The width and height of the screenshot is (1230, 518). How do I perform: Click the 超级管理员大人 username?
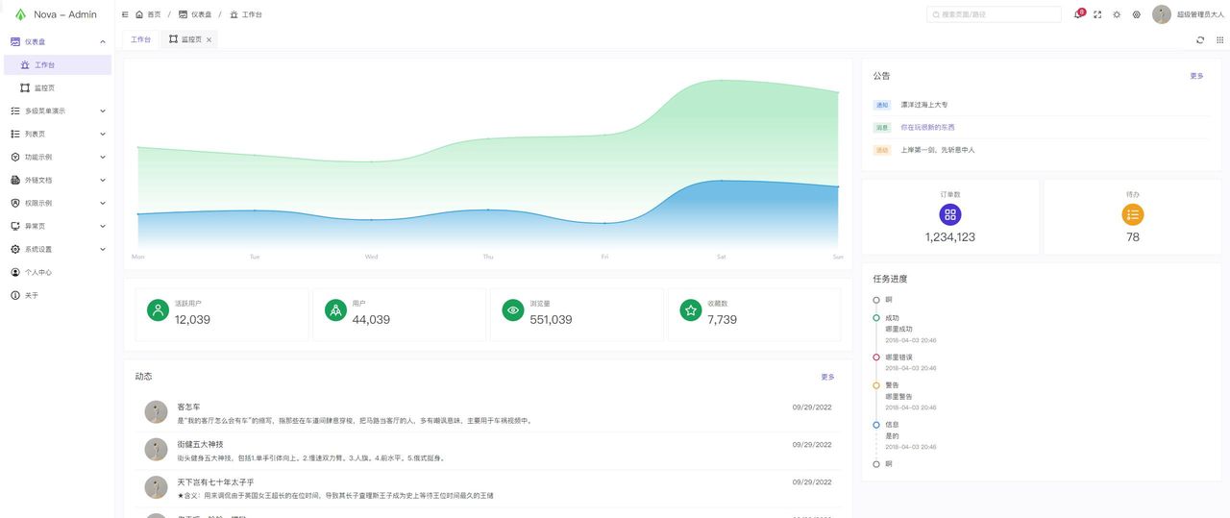click(x=1200, y=14)
